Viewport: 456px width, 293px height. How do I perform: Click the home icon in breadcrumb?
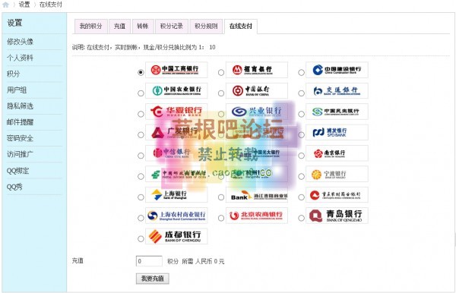tap(5, 5)
